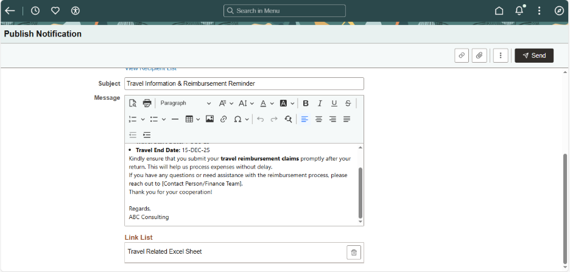Center align the message text
Viewport: 570px width, 272px height.
[x=318, y=119]
